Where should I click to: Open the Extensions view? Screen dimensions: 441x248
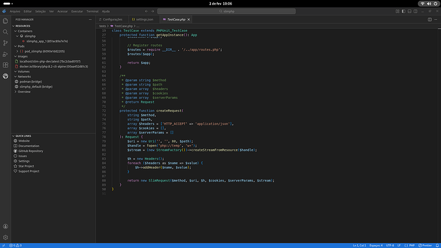click(x=5, y=65)
